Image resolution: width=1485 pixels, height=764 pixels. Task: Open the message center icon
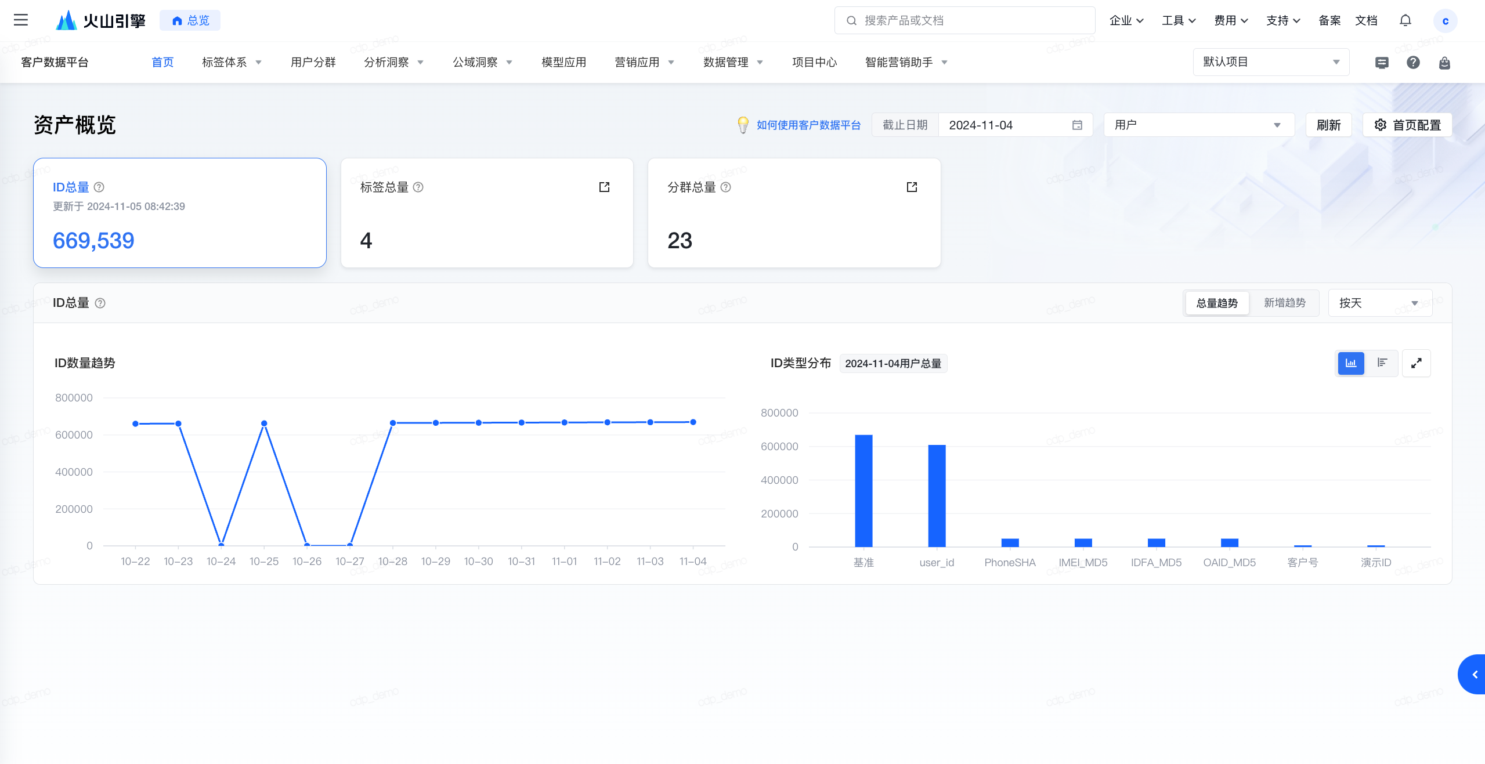point(1382,62)
